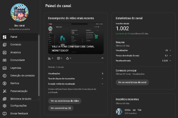Click the channel name renda extra no youtube
The image size is (178, 118).
20,29
